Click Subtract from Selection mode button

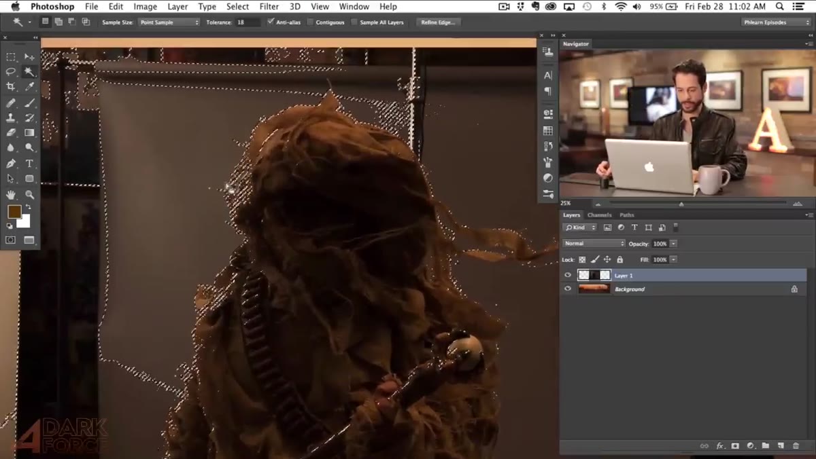(x=72, y=22)
